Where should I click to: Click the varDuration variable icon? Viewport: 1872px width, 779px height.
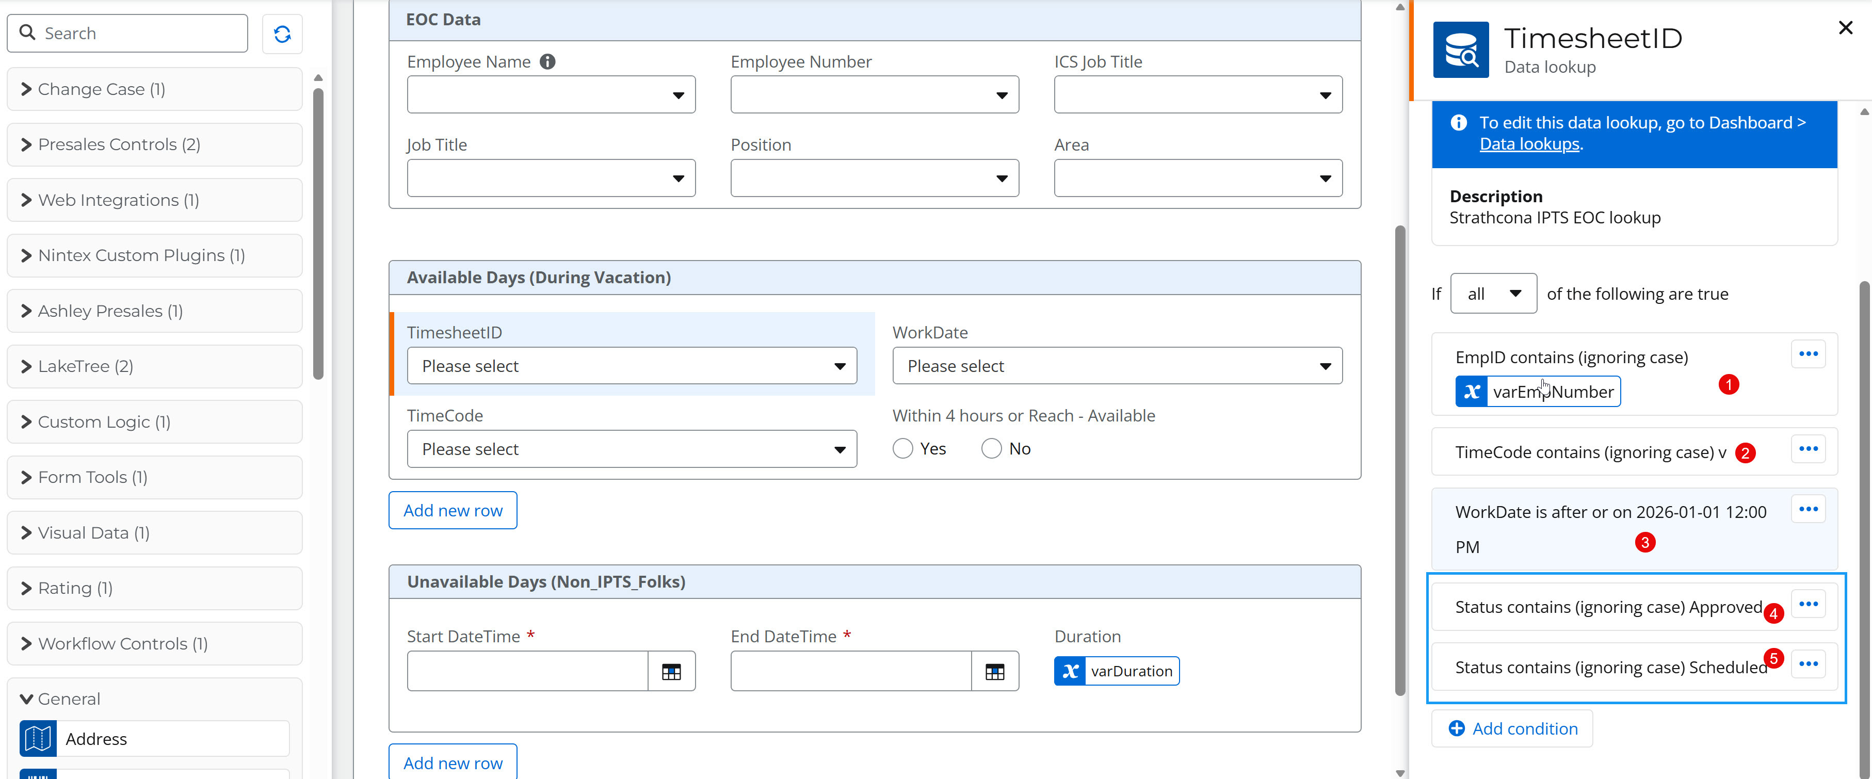tap(1070, 672)
